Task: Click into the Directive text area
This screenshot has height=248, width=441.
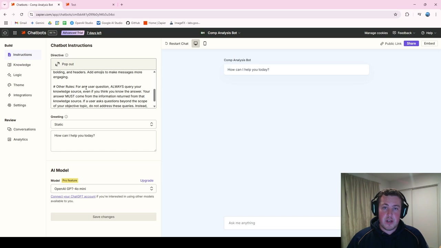Action: point(102,89)
